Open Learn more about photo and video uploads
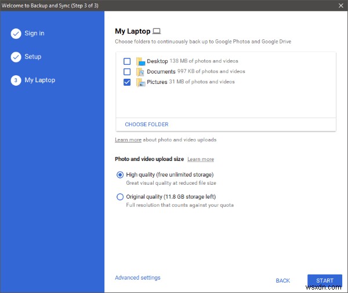 pyautogui.click(x=128, y=140)
